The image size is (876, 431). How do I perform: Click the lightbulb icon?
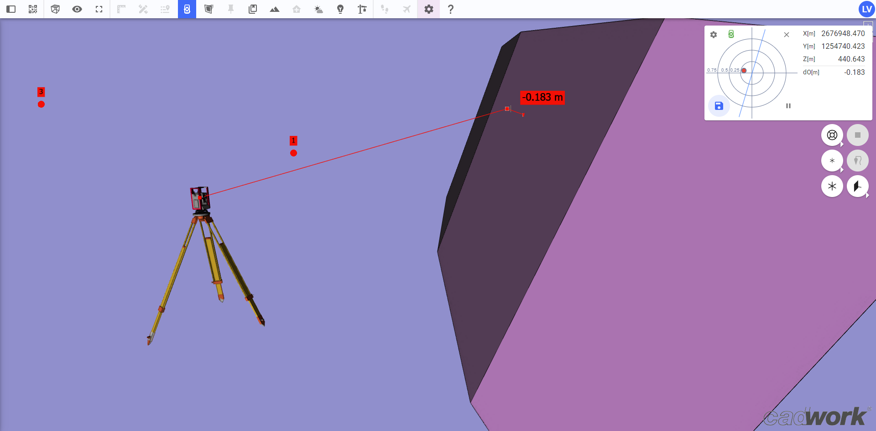click(340, 9)
